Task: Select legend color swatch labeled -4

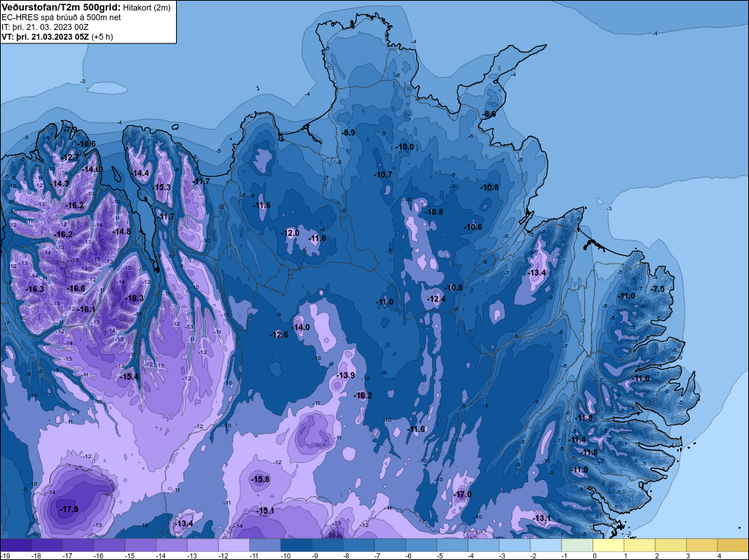Action: [484, 545]
